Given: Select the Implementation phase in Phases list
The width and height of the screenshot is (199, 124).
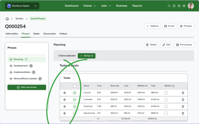Looking at the screenshot, I should [22, 72].
